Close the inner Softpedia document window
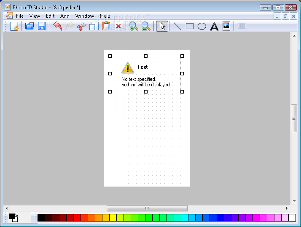 (x=293, y=16)
